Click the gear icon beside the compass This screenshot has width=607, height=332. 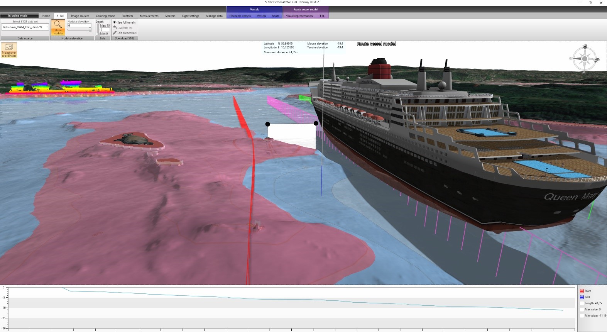pyautogui.click(x=597, y=60)
